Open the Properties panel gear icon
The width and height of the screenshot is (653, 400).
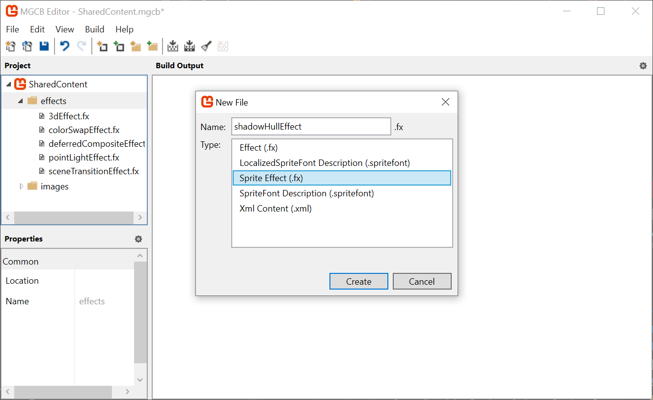click(x=138, y=239)
